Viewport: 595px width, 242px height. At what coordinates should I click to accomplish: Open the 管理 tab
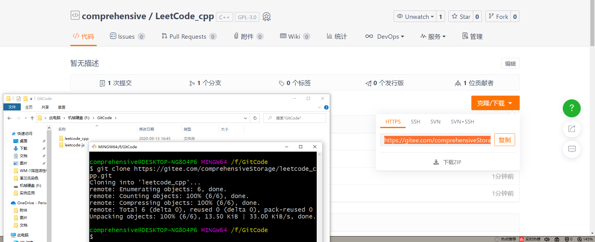pos(472,37)
